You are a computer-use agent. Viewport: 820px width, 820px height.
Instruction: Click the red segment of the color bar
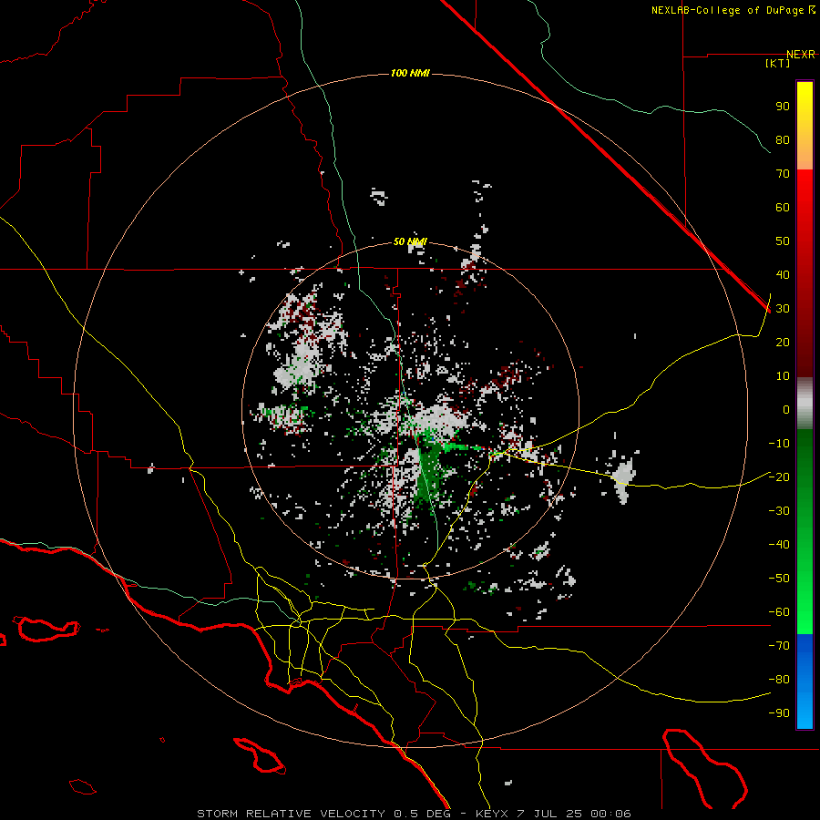[805, 273]
